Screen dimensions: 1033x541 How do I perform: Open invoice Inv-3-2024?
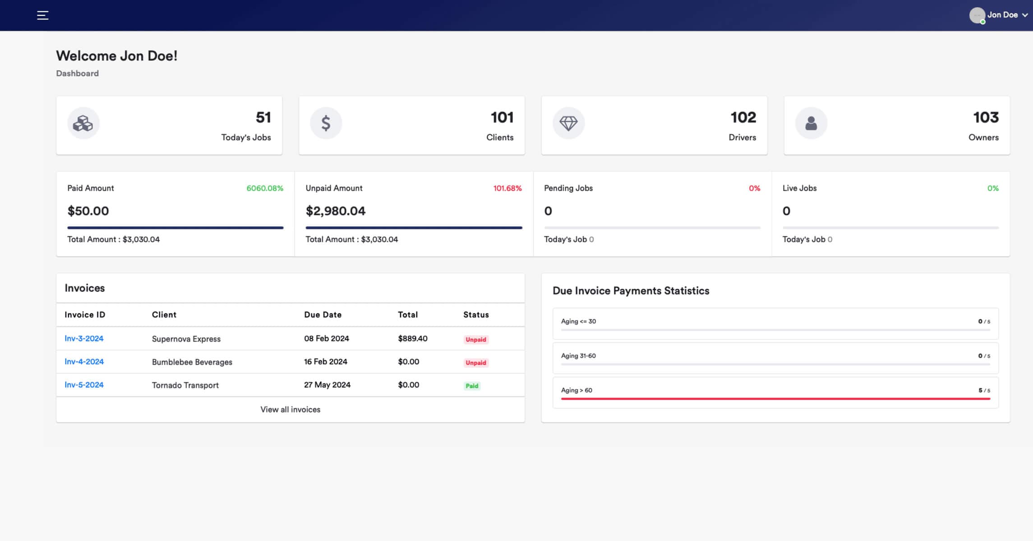coord(84,339)
